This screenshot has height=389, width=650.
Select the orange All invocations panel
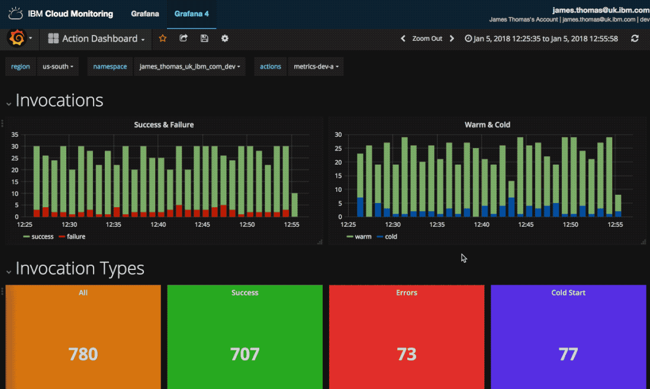pyautogui.click(x=83, y=337)
